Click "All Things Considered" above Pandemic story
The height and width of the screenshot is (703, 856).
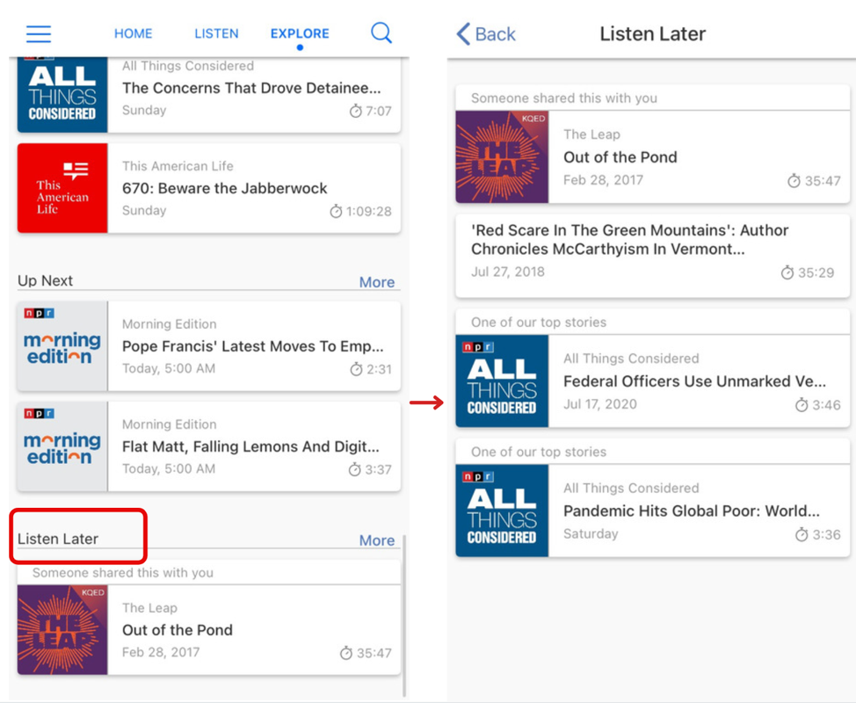coord(631,488)
